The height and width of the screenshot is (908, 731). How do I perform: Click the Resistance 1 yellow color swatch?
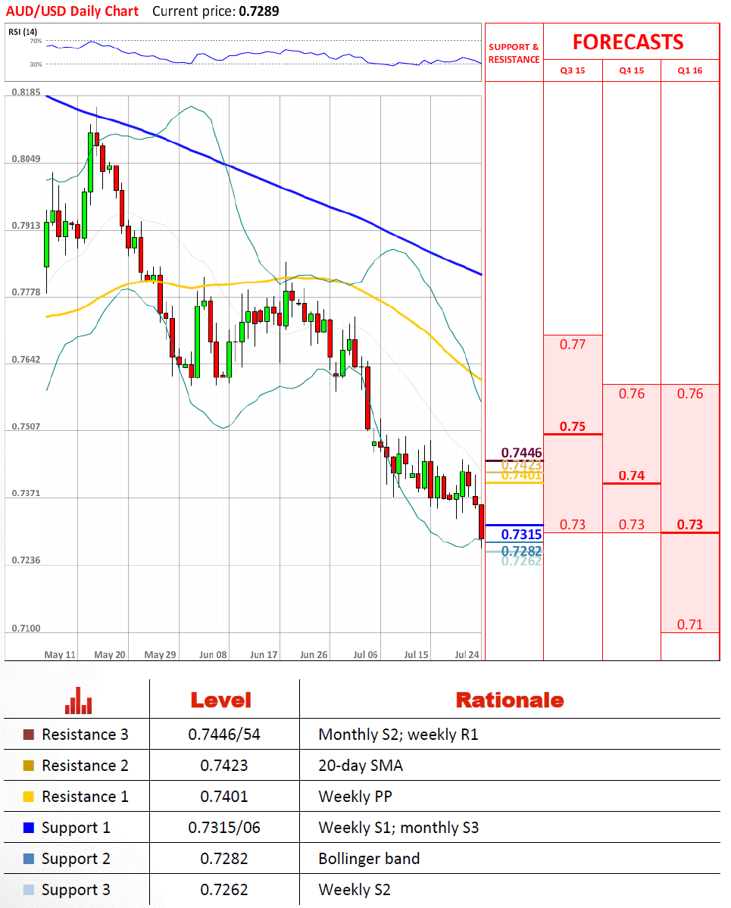tap(28, 797)
